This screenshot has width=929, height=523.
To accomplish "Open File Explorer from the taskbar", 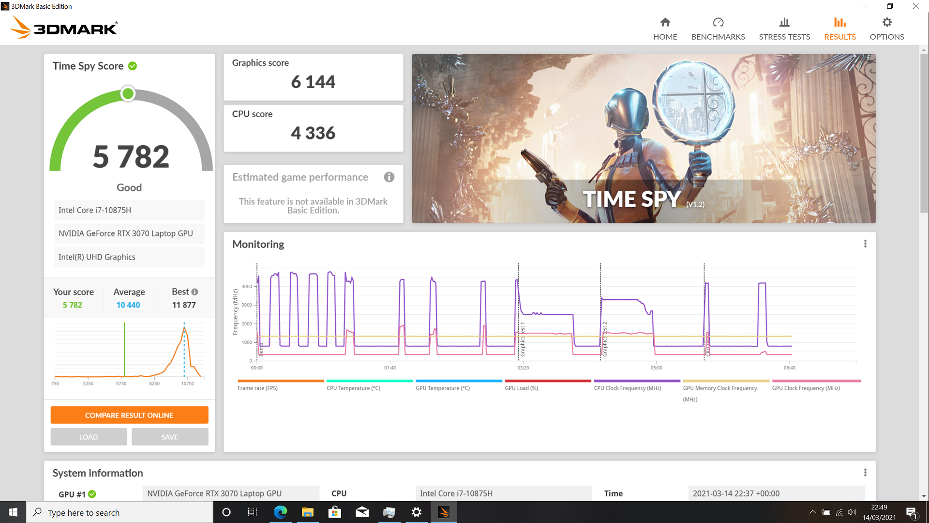I will [307, 512].
